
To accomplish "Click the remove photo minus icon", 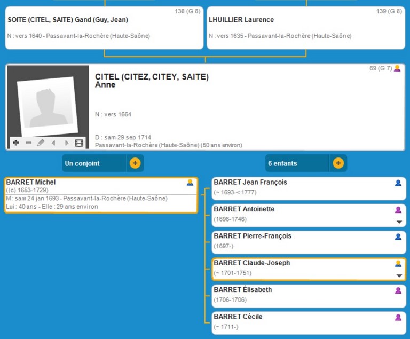I will tap(28, 143).
